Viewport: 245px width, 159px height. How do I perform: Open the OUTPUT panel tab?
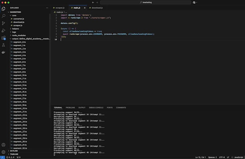[82, 107]
